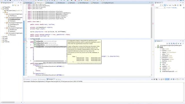The width and height of the screenshot is (185, 104).
Task: Switch to GameObject.java editor tab
Action: tap(84, 3)
